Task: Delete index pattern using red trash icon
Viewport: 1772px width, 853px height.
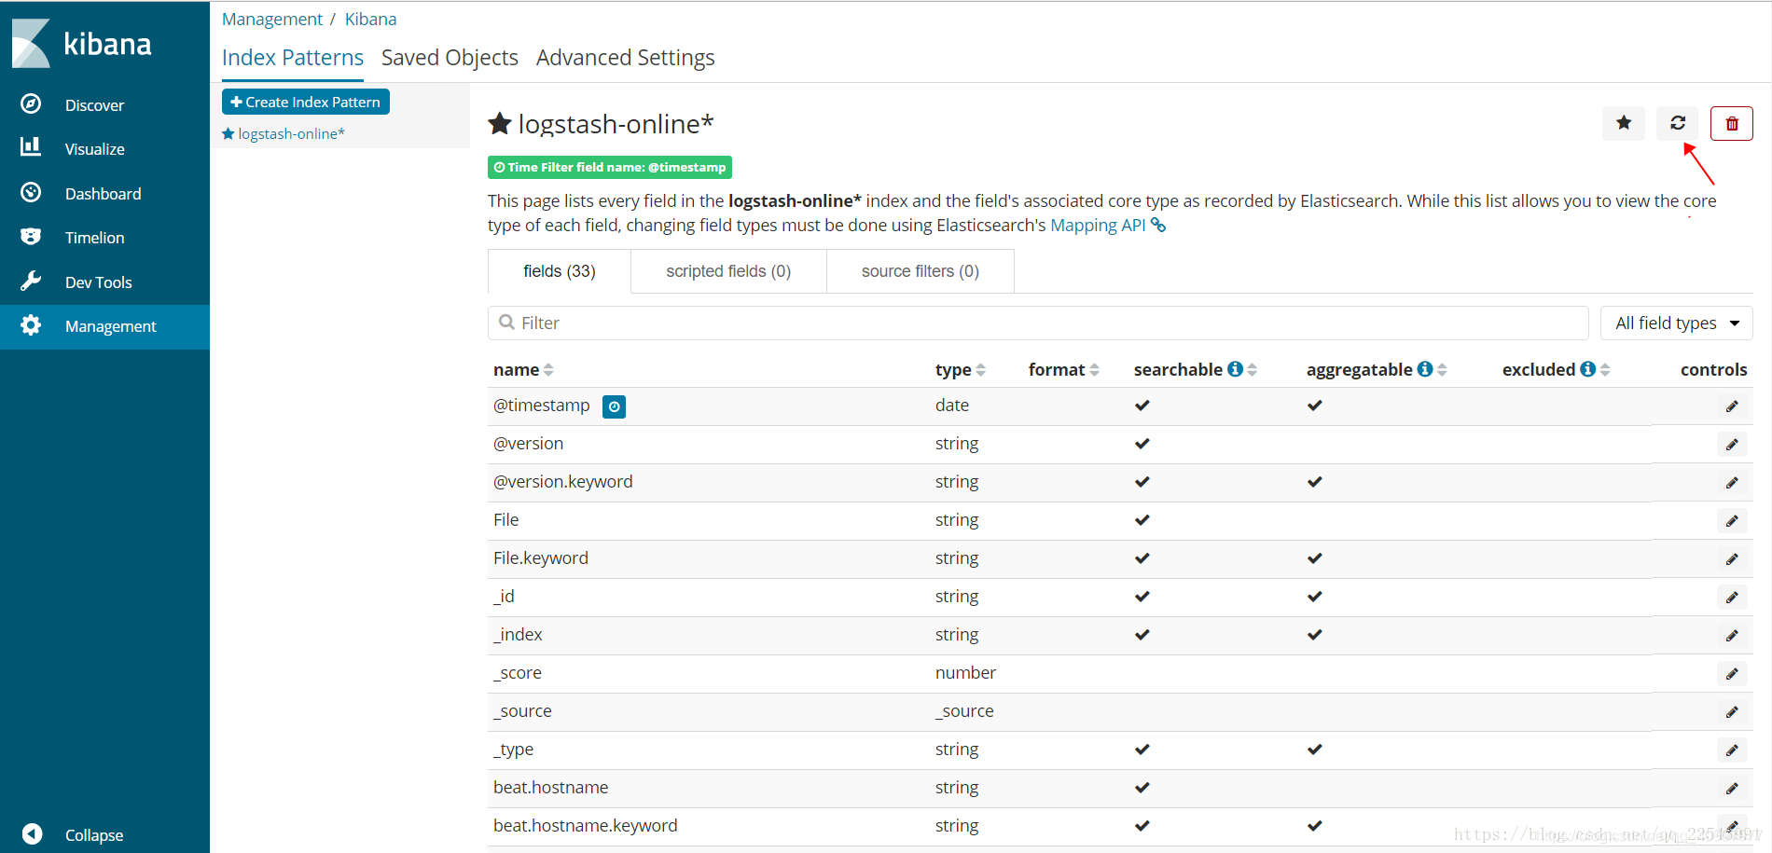Action: tap(1732, 123)
